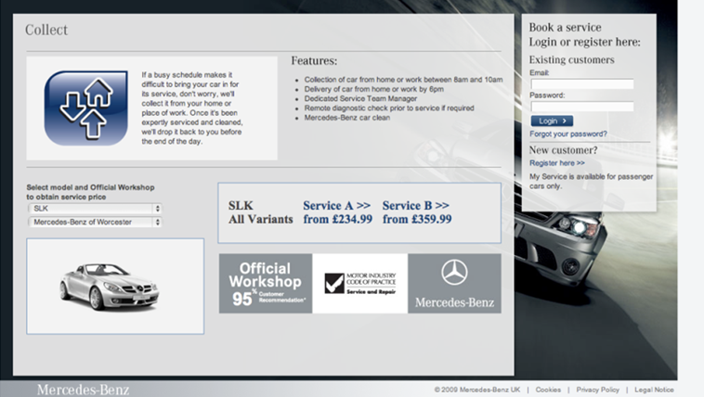The height and width of the screenshot is (397, 704).
Task: Click the Official Workshop 95% badge
Action: pos(266,283)
